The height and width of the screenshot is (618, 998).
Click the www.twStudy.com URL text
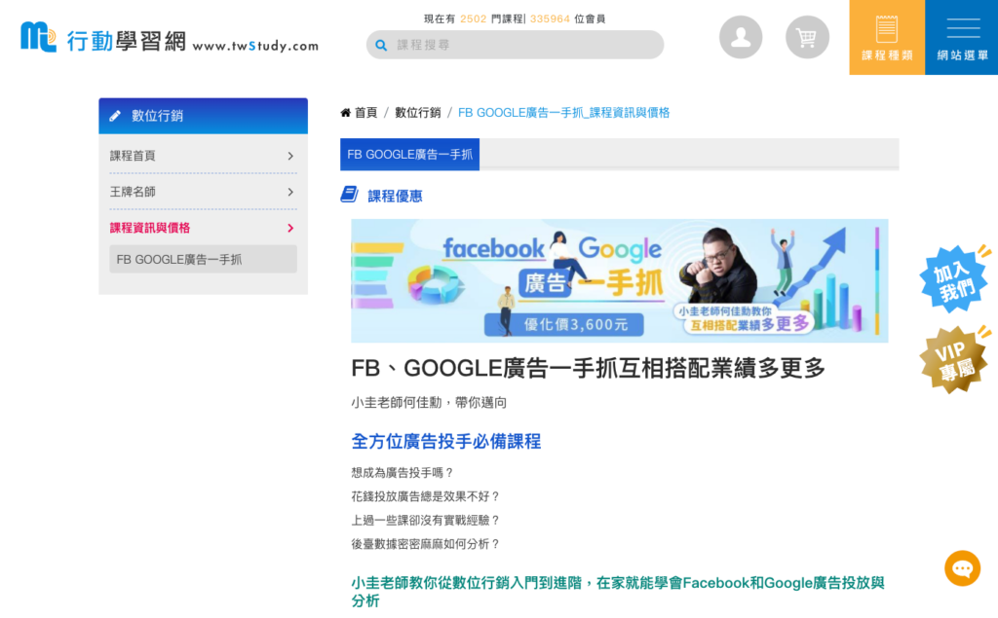point(256,46)
